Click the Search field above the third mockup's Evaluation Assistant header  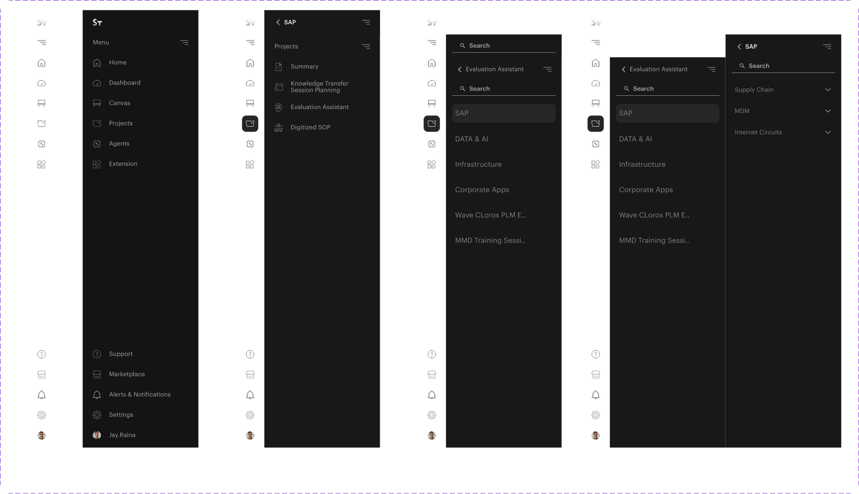click(503, 46)
